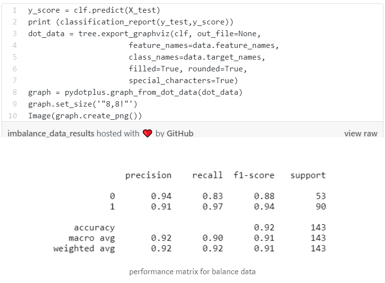This screenshot has width=385, height=283.
Task: Click the precision column header in report
Action: coord(148,175)
